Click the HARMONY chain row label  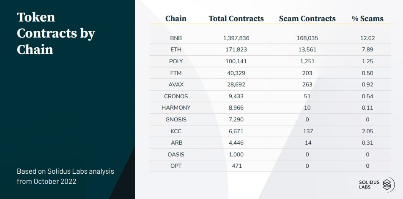pos(175,108)
